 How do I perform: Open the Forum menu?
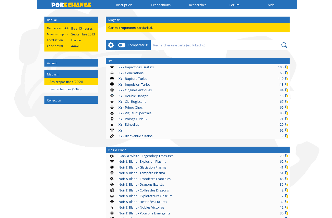[234, 5]
